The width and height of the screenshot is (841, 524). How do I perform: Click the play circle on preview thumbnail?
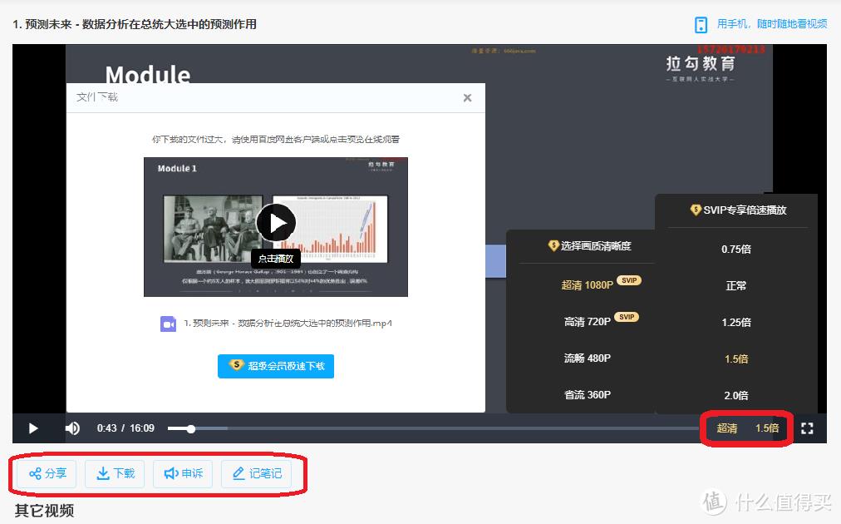tap(276, 223)
